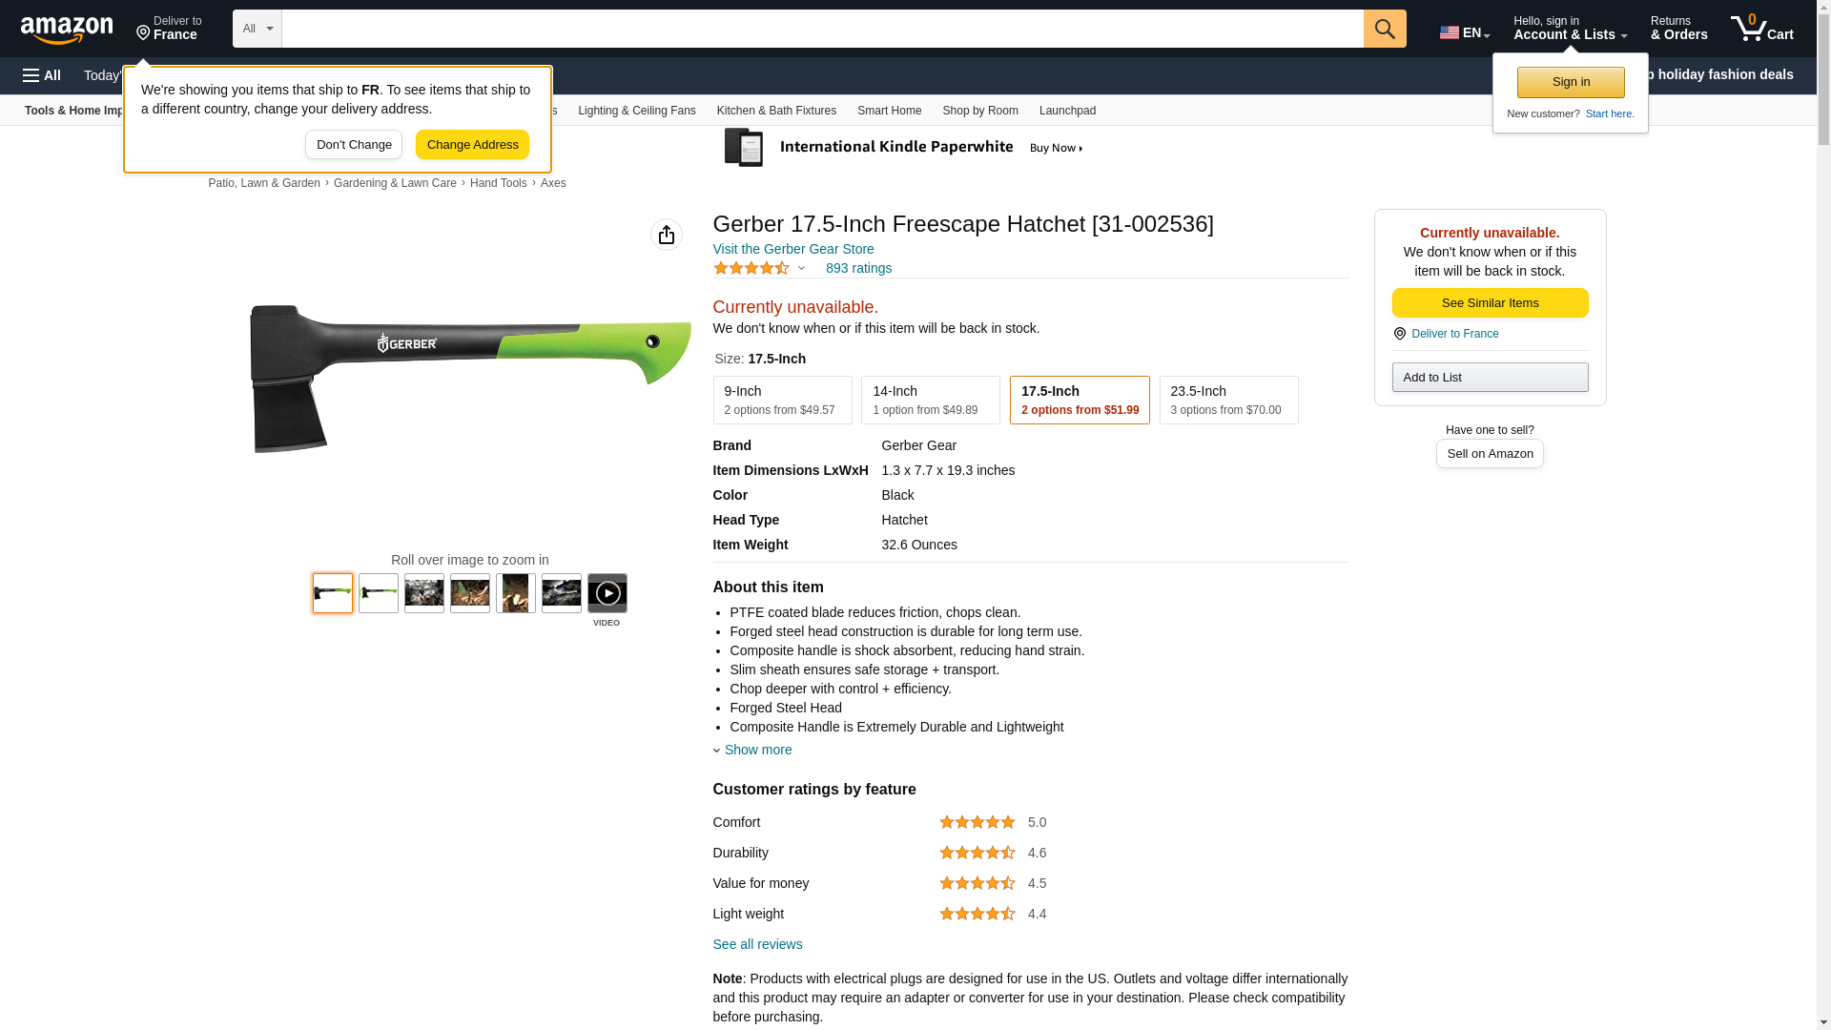Click into the Amazon search field
The width and height of the screenshot is (1831, 1030).
821,29
